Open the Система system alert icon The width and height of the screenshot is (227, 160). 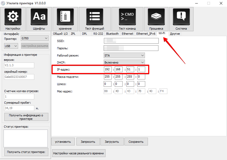(181, 17)
